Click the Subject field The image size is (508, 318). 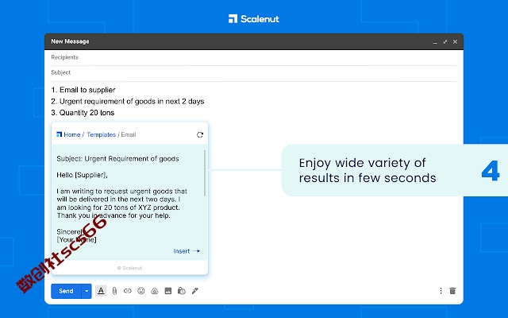click(x=254, y=72)
